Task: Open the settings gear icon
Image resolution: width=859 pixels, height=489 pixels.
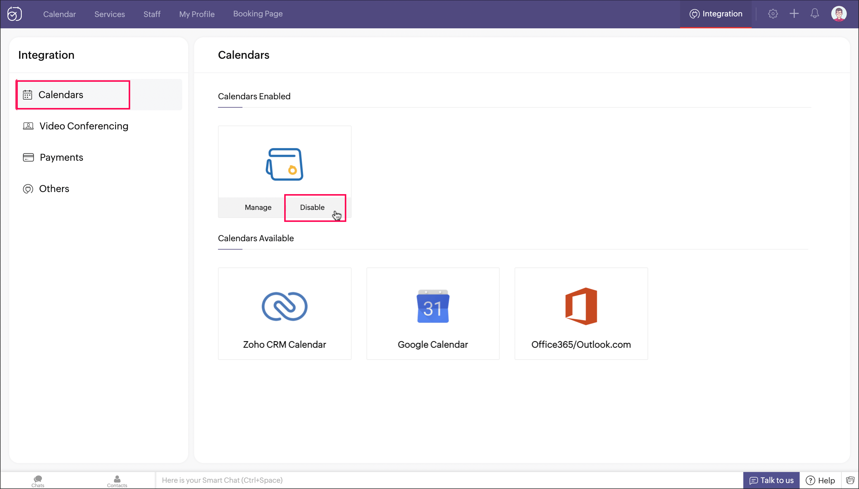Action: 773,14
